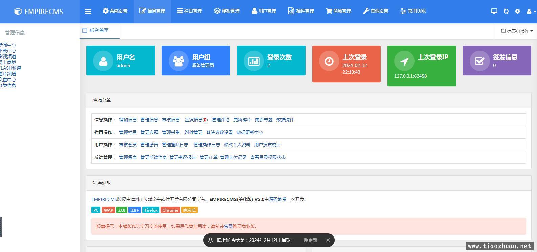Open 图片频道 in the sidebar
This screenshot has width=537, height=252.
(8, 74)
